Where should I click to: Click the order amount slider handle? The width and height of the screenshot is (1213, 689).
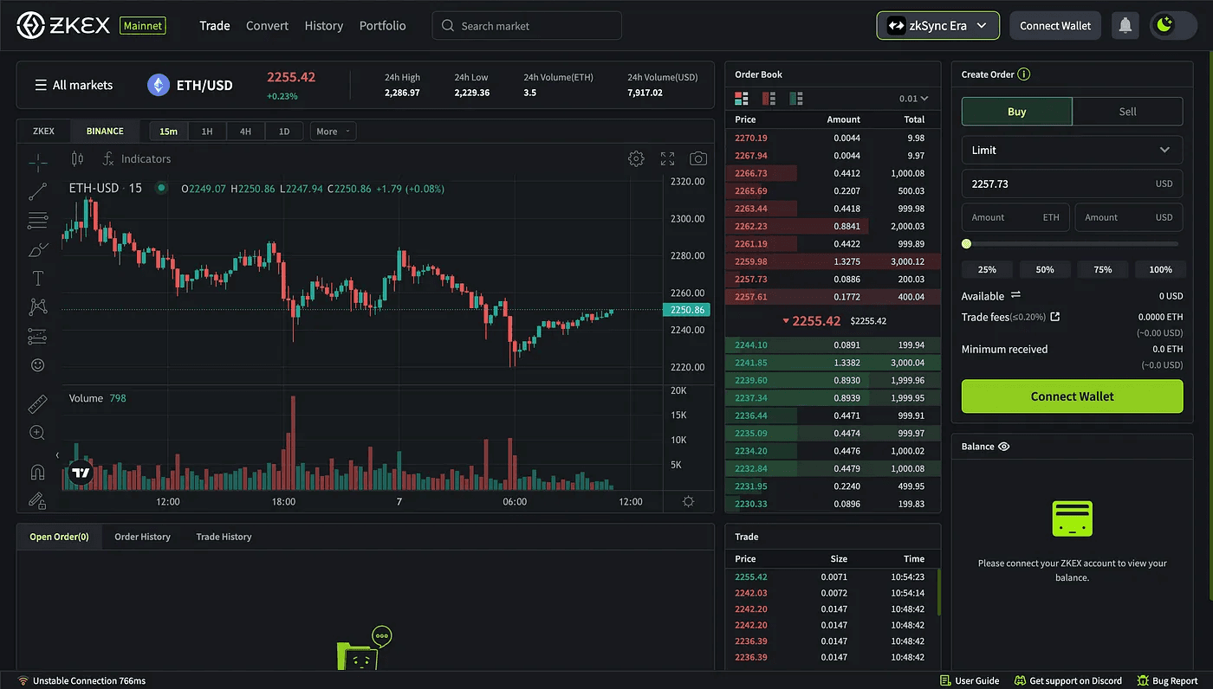pyautogui.click(x=967, y=244)
